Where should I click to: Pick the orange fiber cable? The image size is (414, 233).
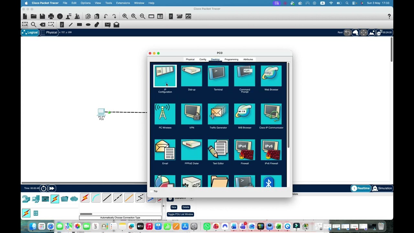click(129, 198)
